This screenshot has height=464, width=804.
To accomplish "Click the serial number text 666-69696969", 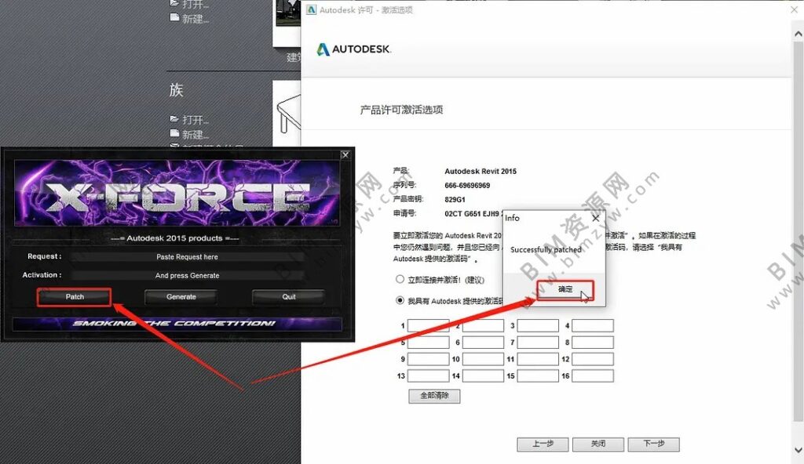I will click(x=467, y=186).
